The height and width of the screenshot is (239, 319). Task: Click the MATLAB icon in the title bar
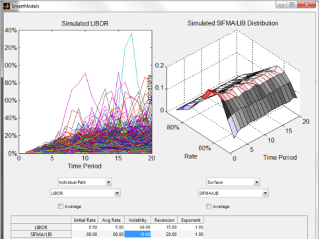coord(7,6)
